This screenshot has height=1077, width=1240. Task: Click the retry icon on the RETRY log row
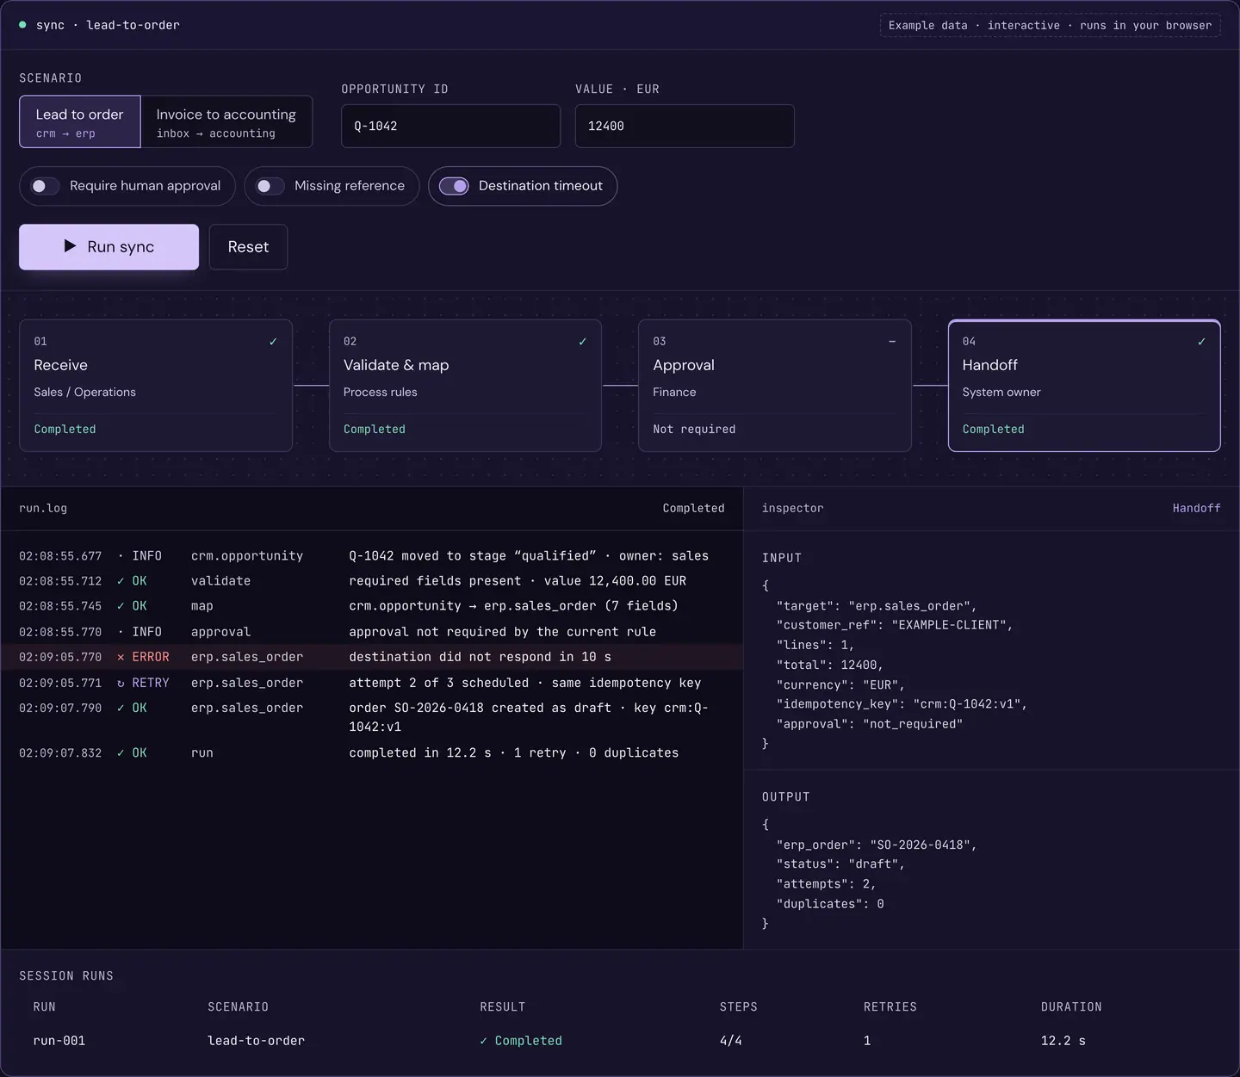(121, 683)
